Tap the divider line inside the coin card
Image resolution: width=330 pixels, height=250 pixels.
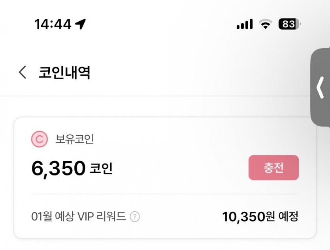click(165, 194)
